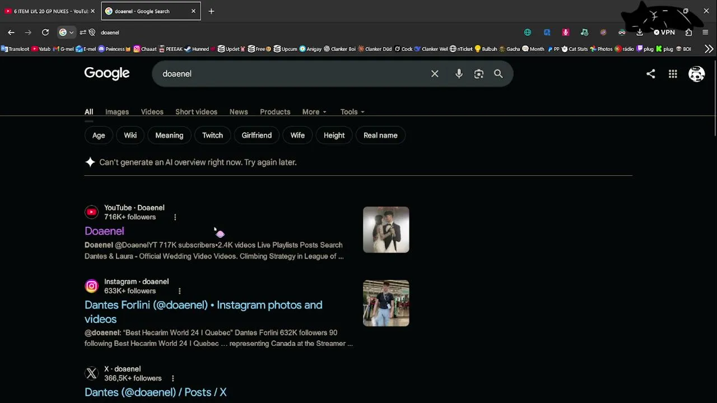This screenshot has height=403, width=717.
Task: Close the doaenel Google Search tab
Action: [193, 11]
